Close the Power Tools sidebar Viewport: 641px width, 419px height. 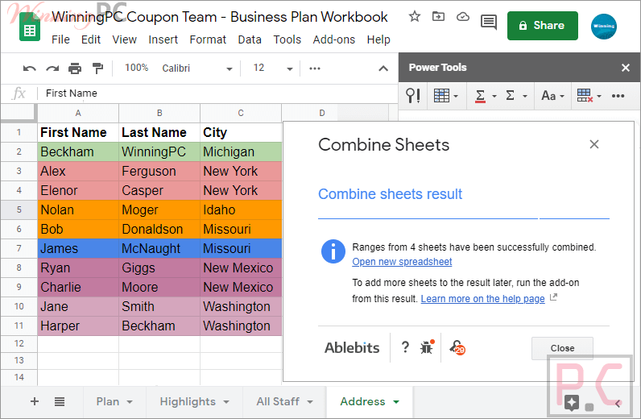[x=626, y=68]
